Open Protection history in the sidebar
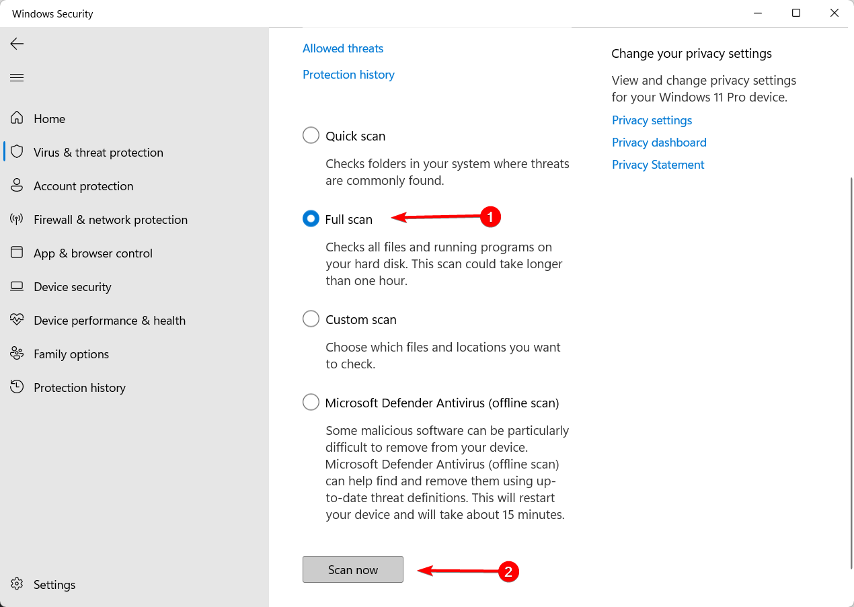The image size is (854, 607). pyautogui.click(x=134, y=387)
